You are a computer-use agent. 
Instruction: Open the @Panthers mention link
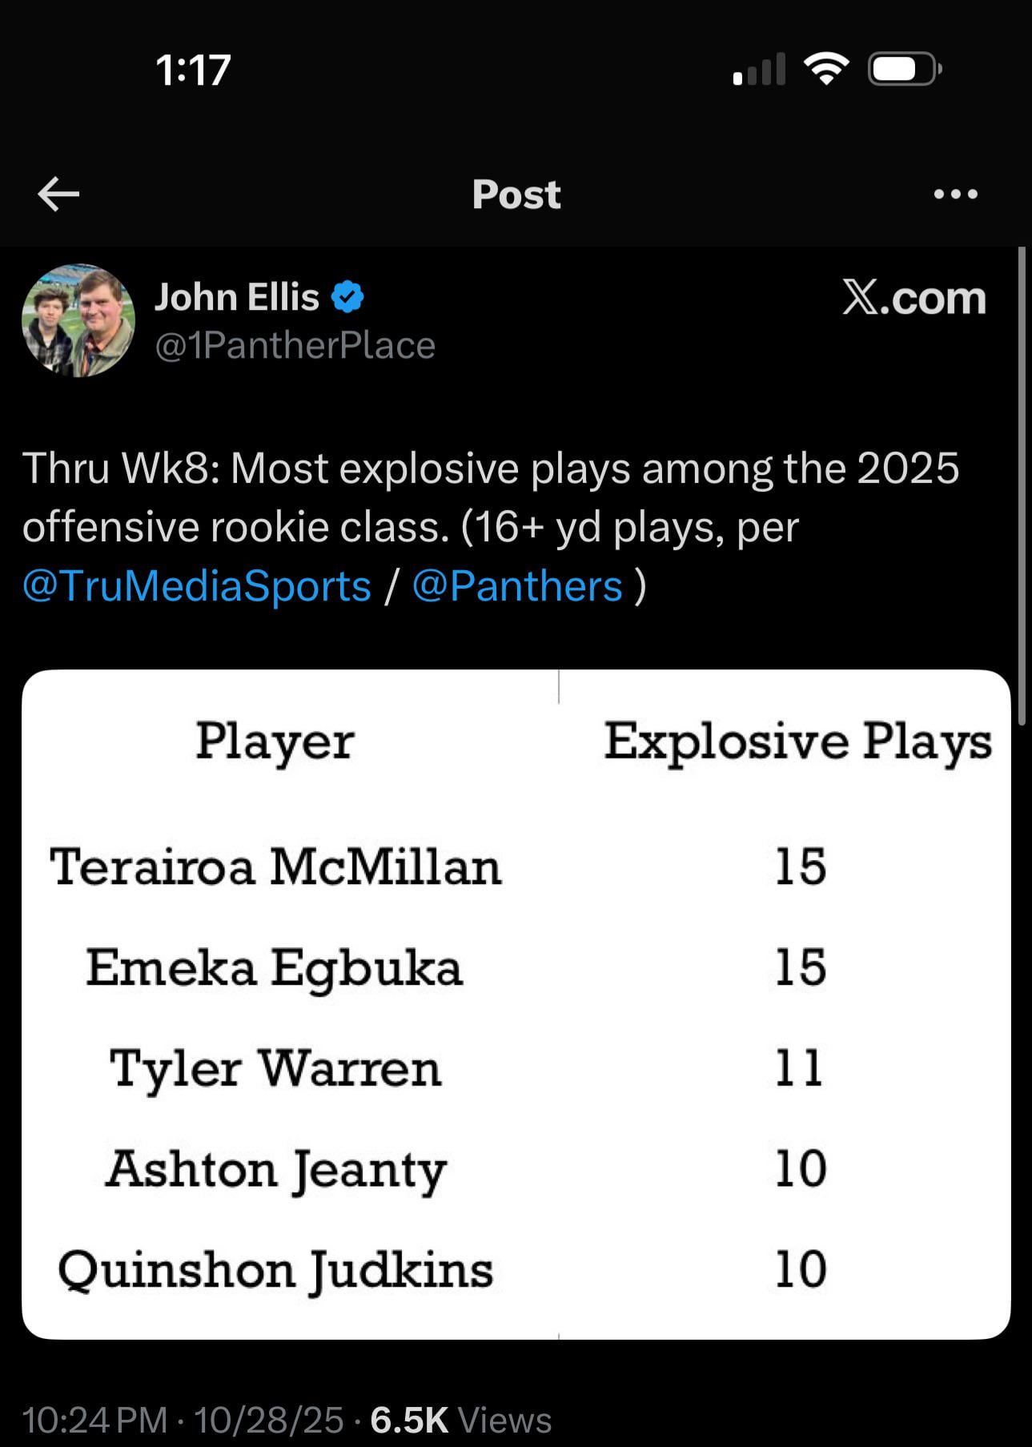click(517, 586)
